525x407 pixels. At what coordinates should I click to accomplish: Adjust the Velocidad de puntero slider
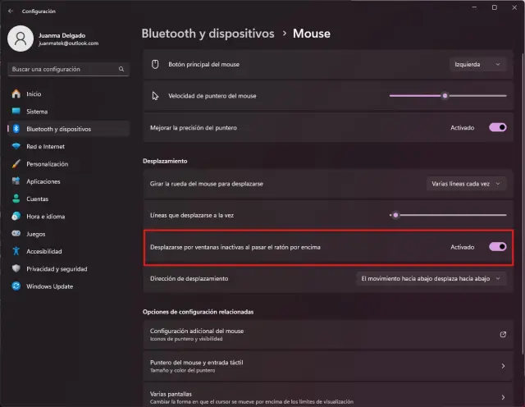[x=445, y=95]
